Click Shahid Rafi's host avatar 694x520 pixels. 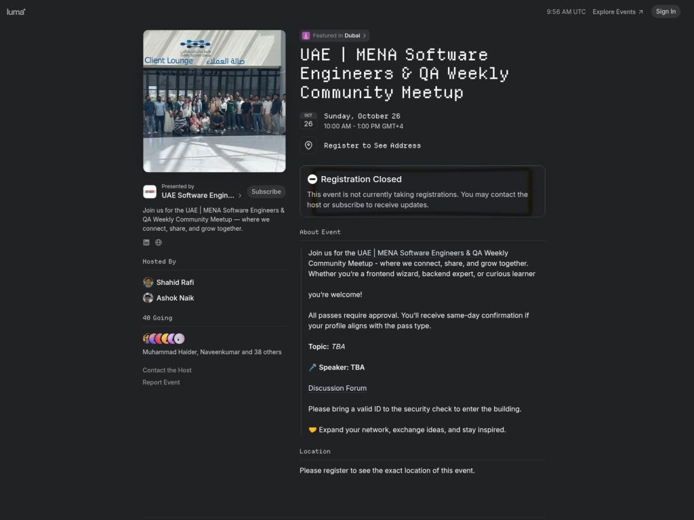[x=148, y=282]
